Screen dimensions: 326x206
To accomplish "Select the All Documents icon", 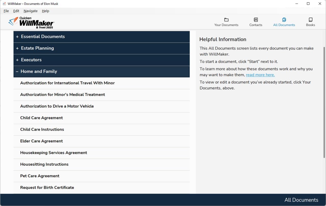I will (284, 20).
